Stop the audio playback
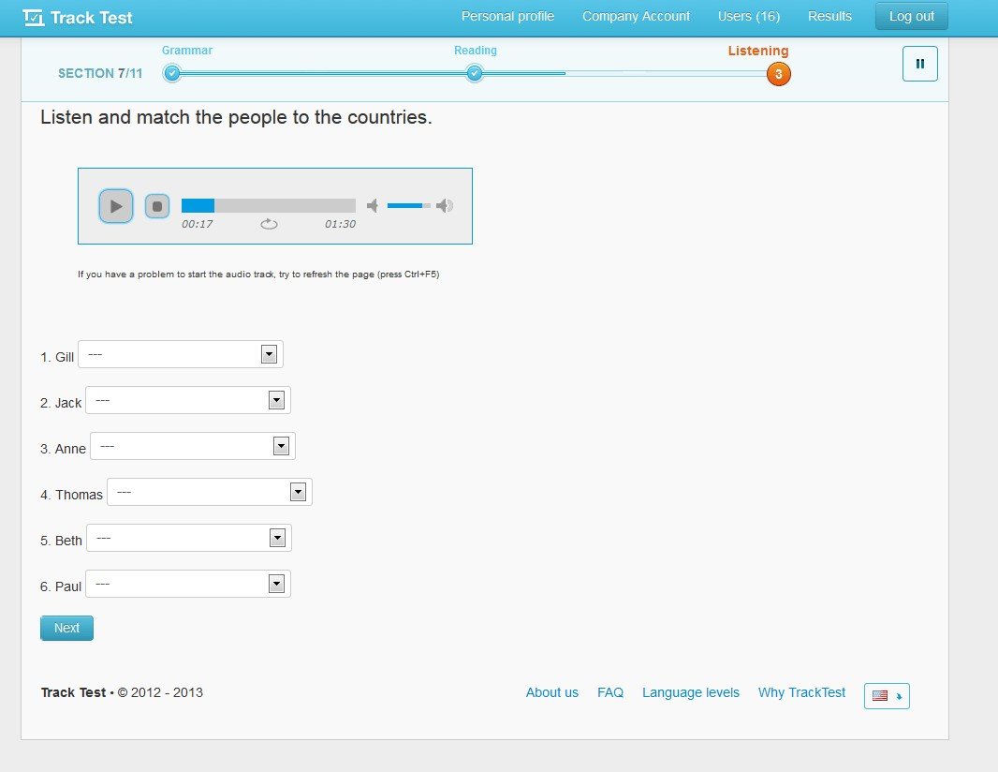Screen dimensions: 998x772 pos(157,206)
